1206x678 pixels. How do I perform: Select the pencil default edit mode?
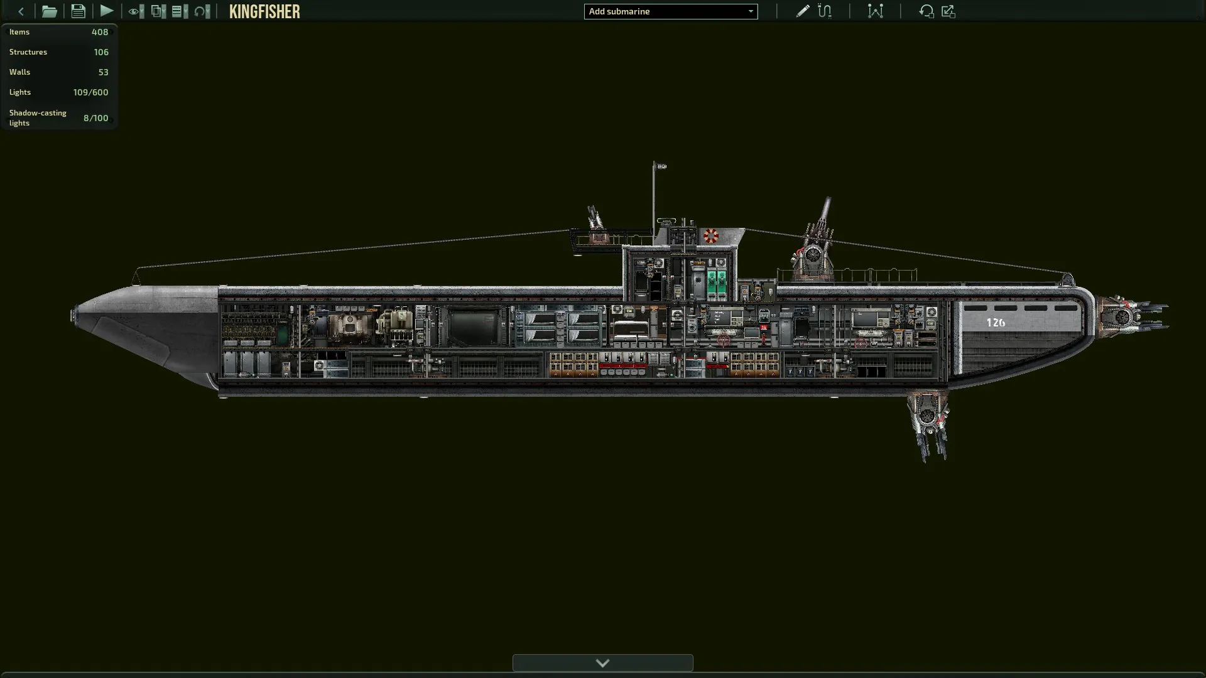[802, 11]
